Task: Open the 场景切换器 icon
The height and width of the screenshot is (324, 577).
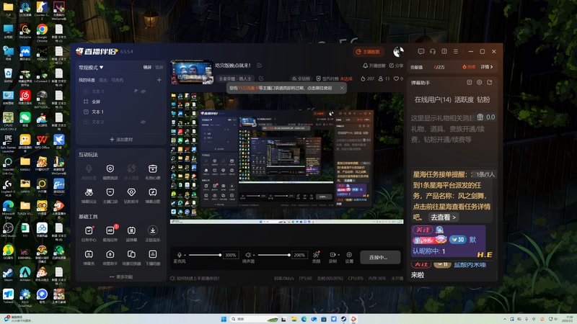Action: tap(131, 254)
